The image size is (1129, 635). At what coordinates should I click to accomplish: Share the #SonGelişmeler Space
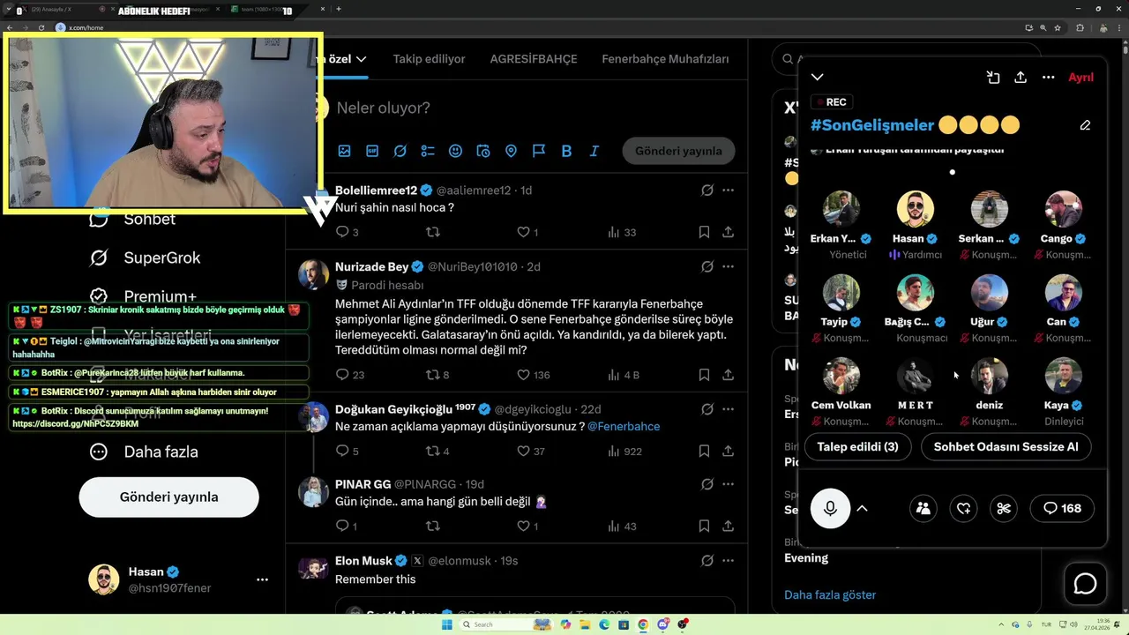(x=1021, y=78)
